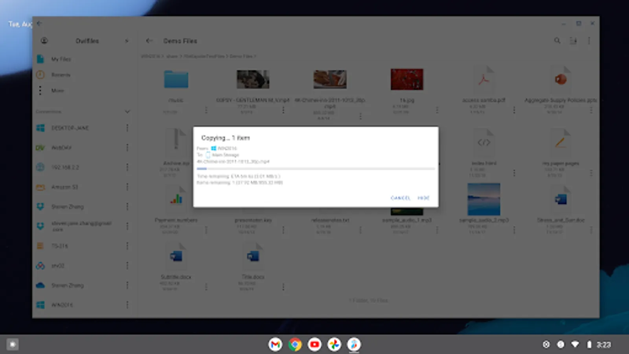Collapse the sidebar with the chevron beside OwlFiles
This screenshot has height=354, width=629.
[x=127, y=41]
